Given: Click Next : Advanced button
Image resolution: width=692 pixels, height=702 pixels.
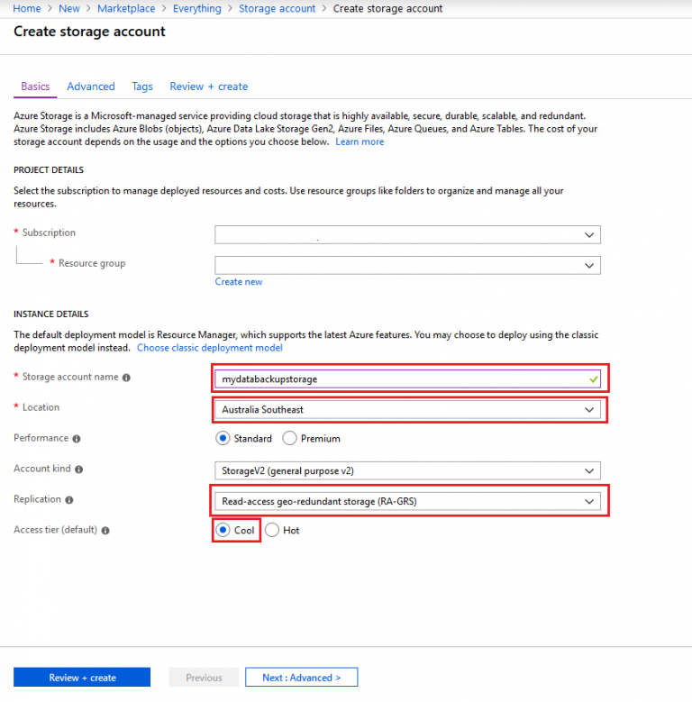Looking at the screenshot, I should pyautogui.click(x=301, y=678).
